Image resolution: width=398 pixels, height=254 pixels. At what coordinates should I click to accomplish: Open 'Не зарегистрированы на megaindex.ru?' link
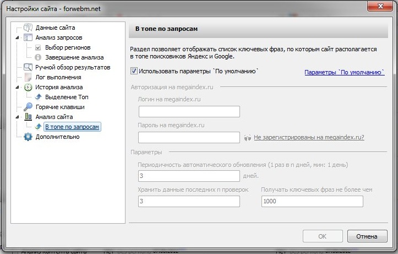tap(309, 137)
